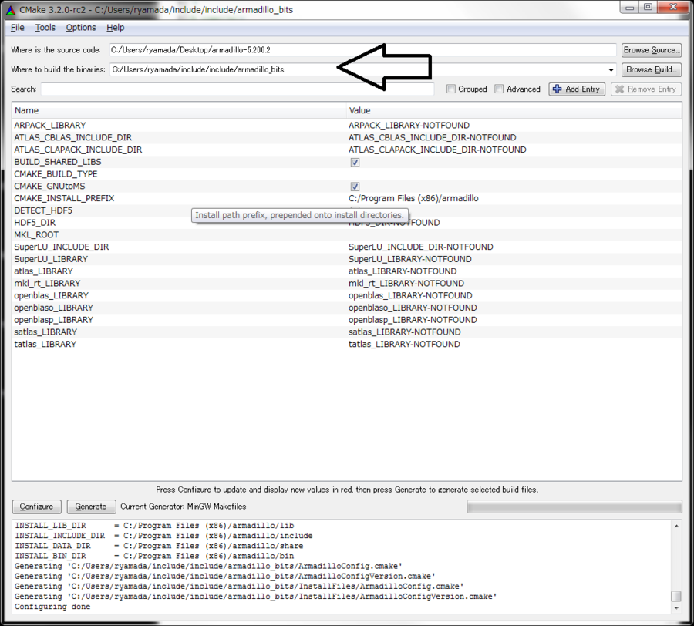Image resolution: width=694 pixels, height=626 pixels.
Task: Click the CMake logo in the title bar
Action: [11, 10]
